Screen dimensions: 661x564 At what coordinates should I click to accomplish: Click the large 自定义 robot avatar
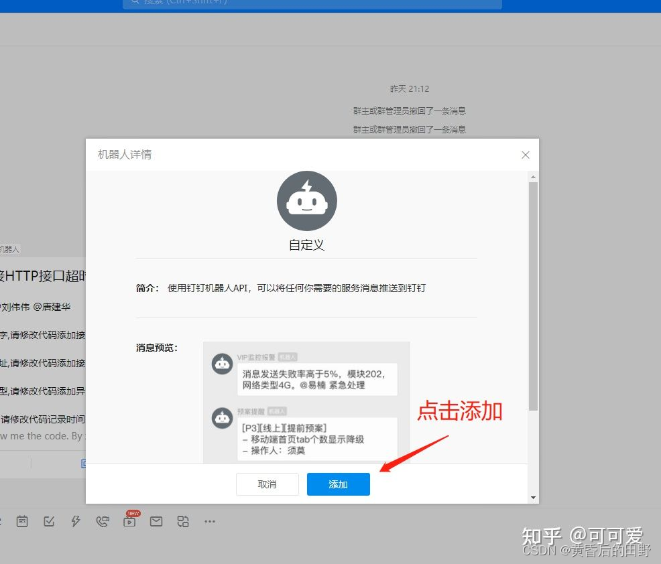(306, 201)
